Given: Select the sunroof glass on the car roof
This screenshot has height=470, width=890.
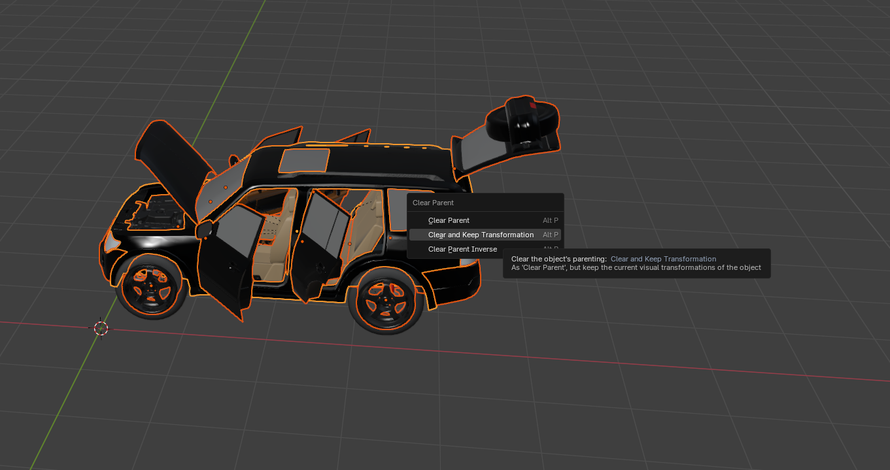Looking at the screenshot, I should 304,160.
